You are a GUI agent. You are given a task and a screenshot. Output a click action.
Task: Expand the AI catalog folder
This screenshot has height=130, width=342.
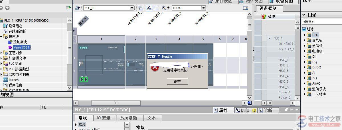305,73
